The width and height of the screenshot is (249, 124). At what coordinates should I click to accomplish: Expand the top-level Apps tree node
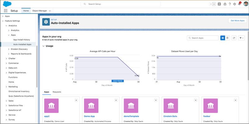pos(3,16)
